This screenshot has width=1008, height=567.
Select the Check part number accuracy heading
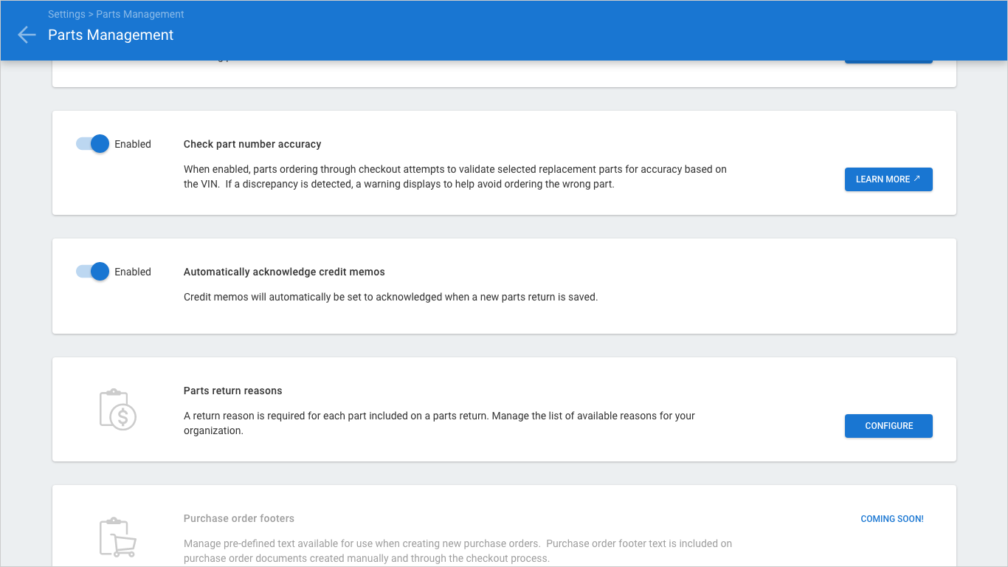point(252,144)
